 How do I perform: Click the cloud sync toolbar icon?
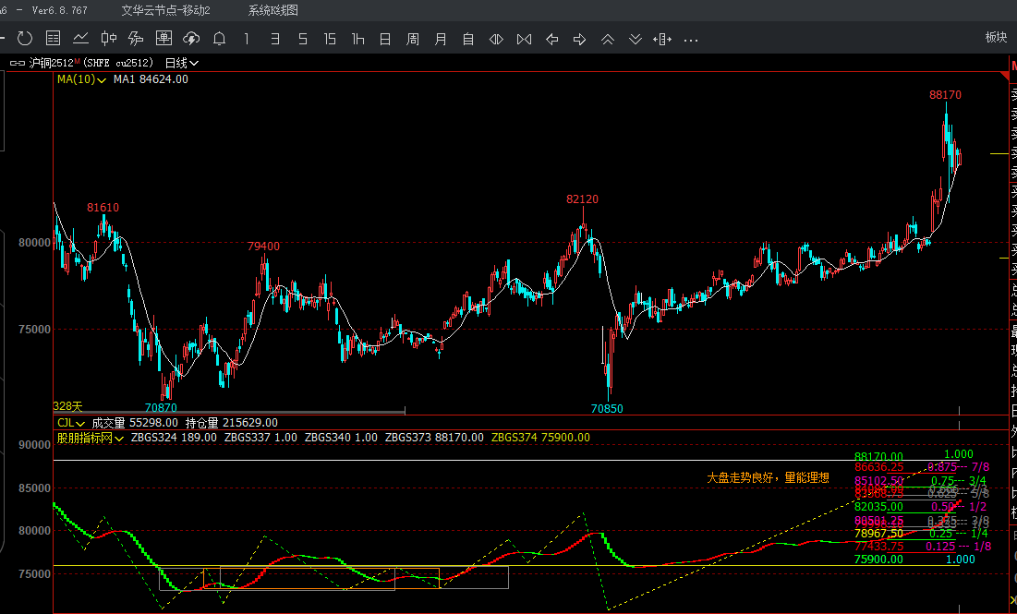pos(191,38)
